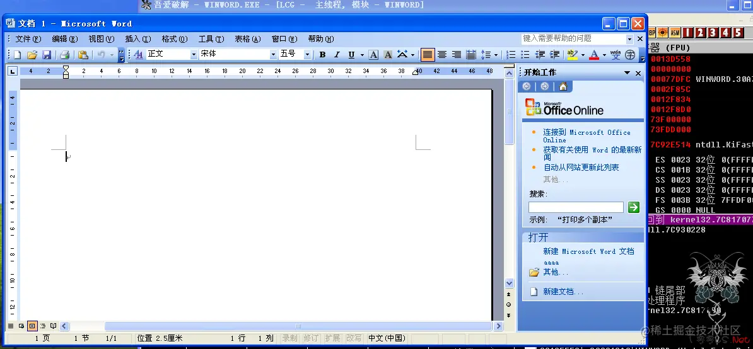The height and width of the screenshot is (349, 753).
Task: Expand underline style dropdown arrow
Action: (x=362, y=55)
